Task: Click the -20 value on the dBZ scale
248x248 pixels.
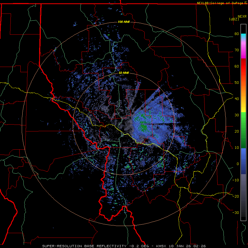Action: (x=236, y=196)
